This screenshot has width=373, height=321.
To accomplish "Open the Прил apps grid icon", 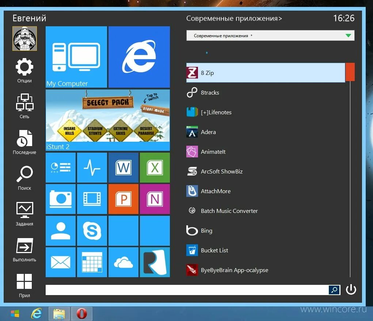I will tap(24, 281).
